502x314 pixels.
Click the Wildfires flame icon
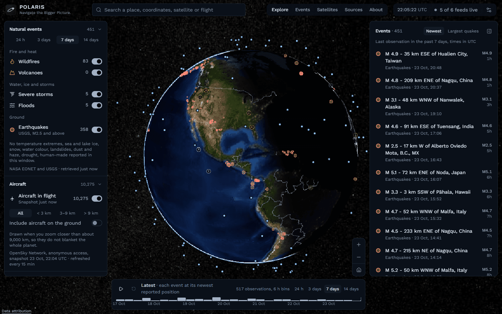click(12, 61)
